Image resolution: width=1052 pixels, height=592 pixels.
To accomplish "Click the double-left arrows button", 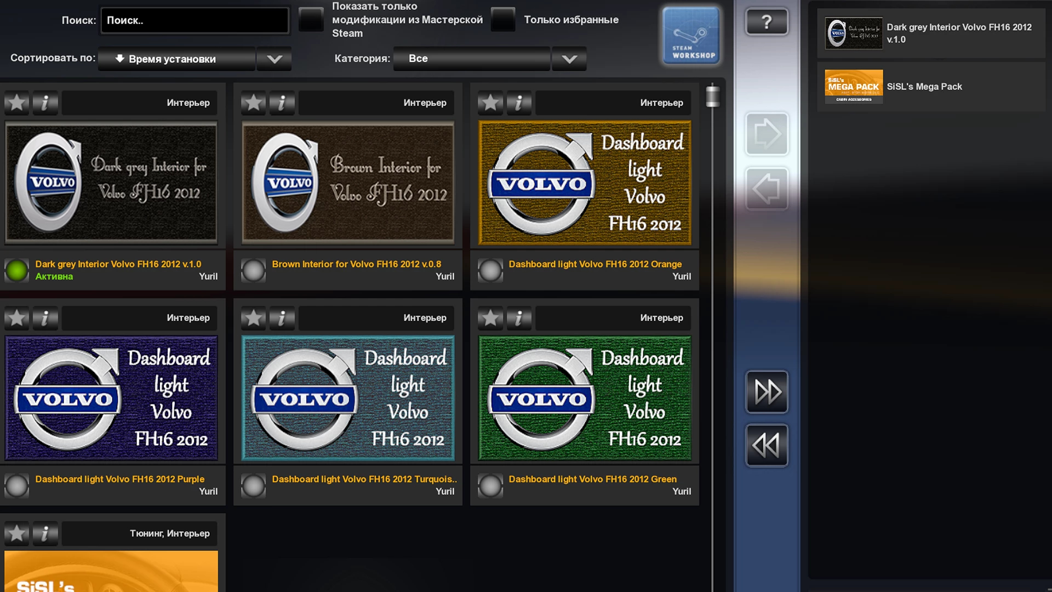I will click(767, 445).
